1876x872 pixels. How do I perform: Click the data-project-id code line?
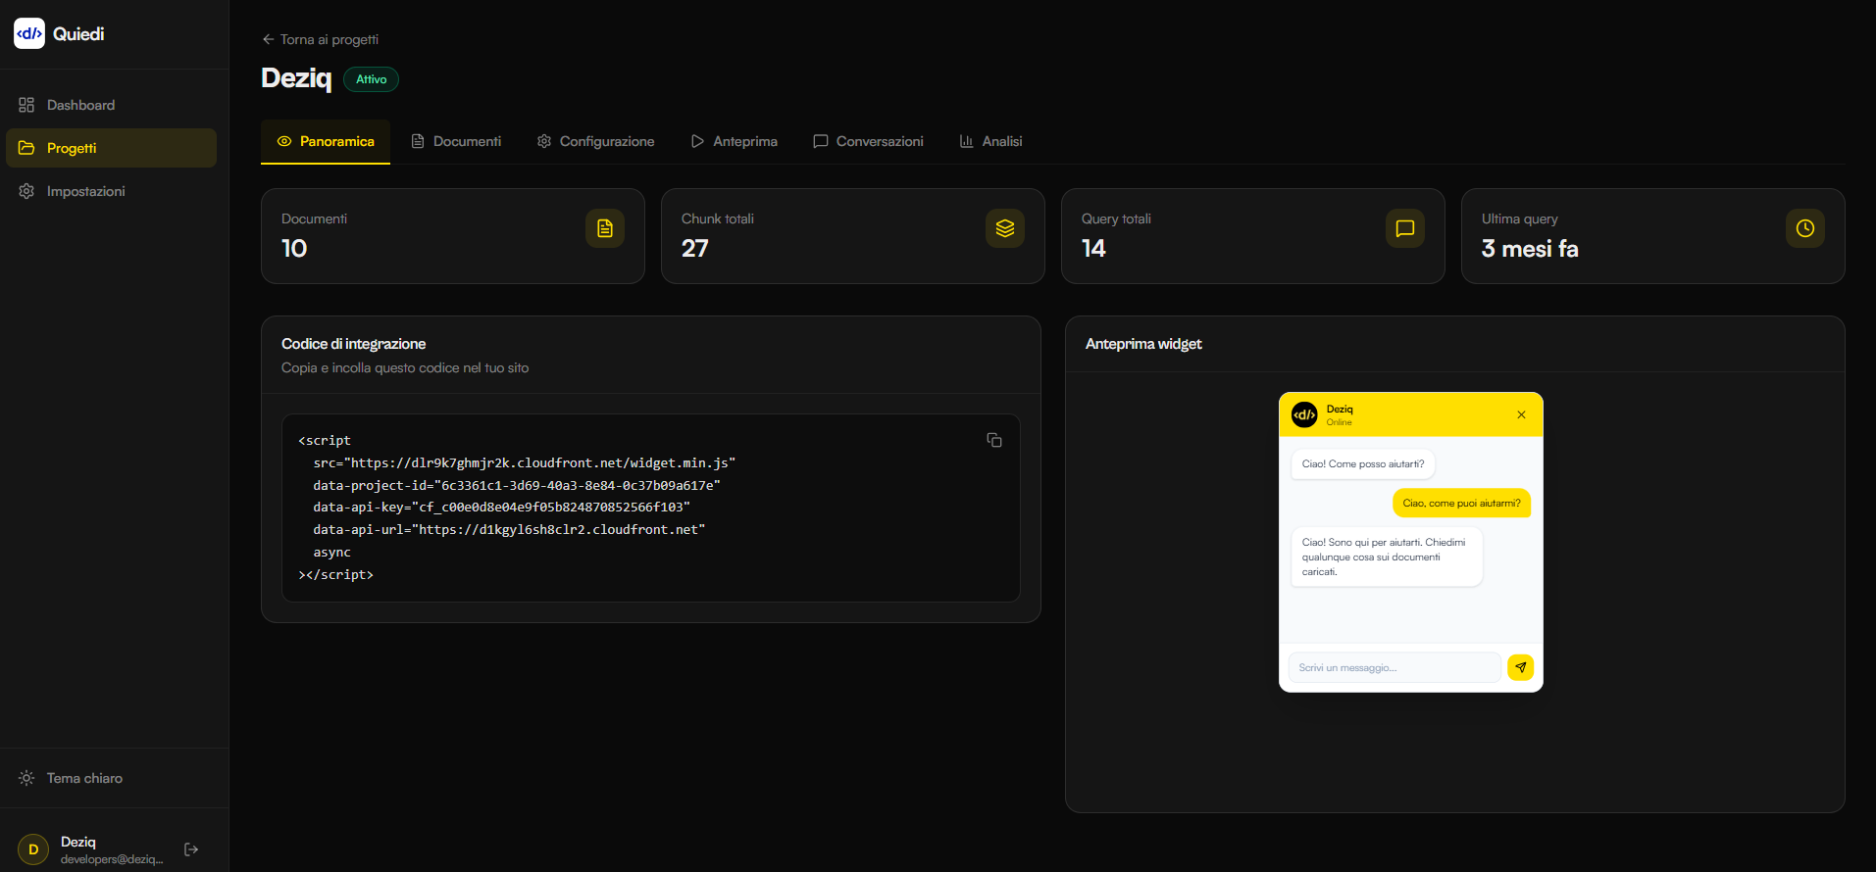coord(517,485)
